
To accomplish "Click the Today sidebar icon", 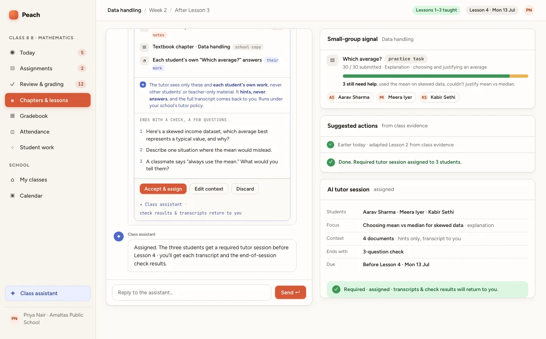I will [x=12, y=53].
